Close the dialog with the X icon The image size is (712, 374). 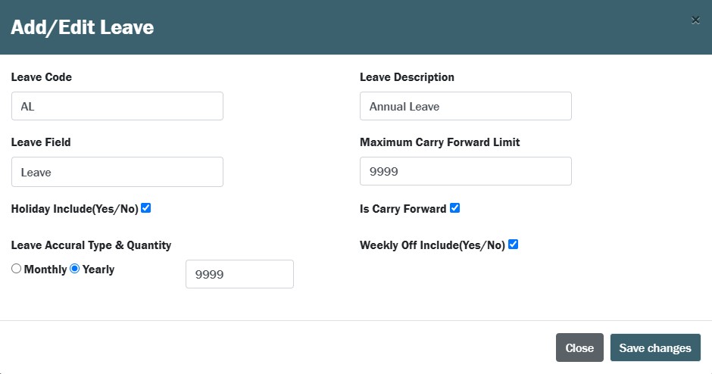coord(695,20)
